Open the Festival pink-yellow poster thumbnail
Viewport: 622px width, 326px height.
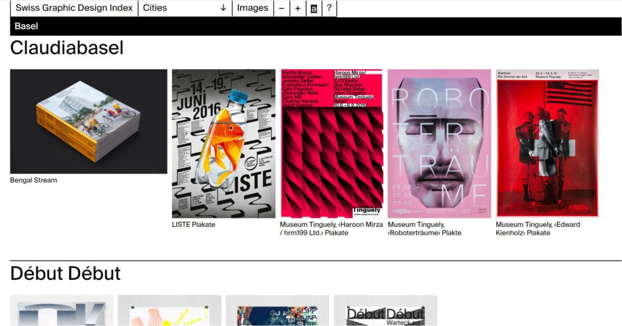coord(170,311)
